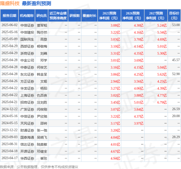The width and height of the screenshot is (181, 169).
Task: Sort by 报告日期 column header
Action: click(9, 15)
